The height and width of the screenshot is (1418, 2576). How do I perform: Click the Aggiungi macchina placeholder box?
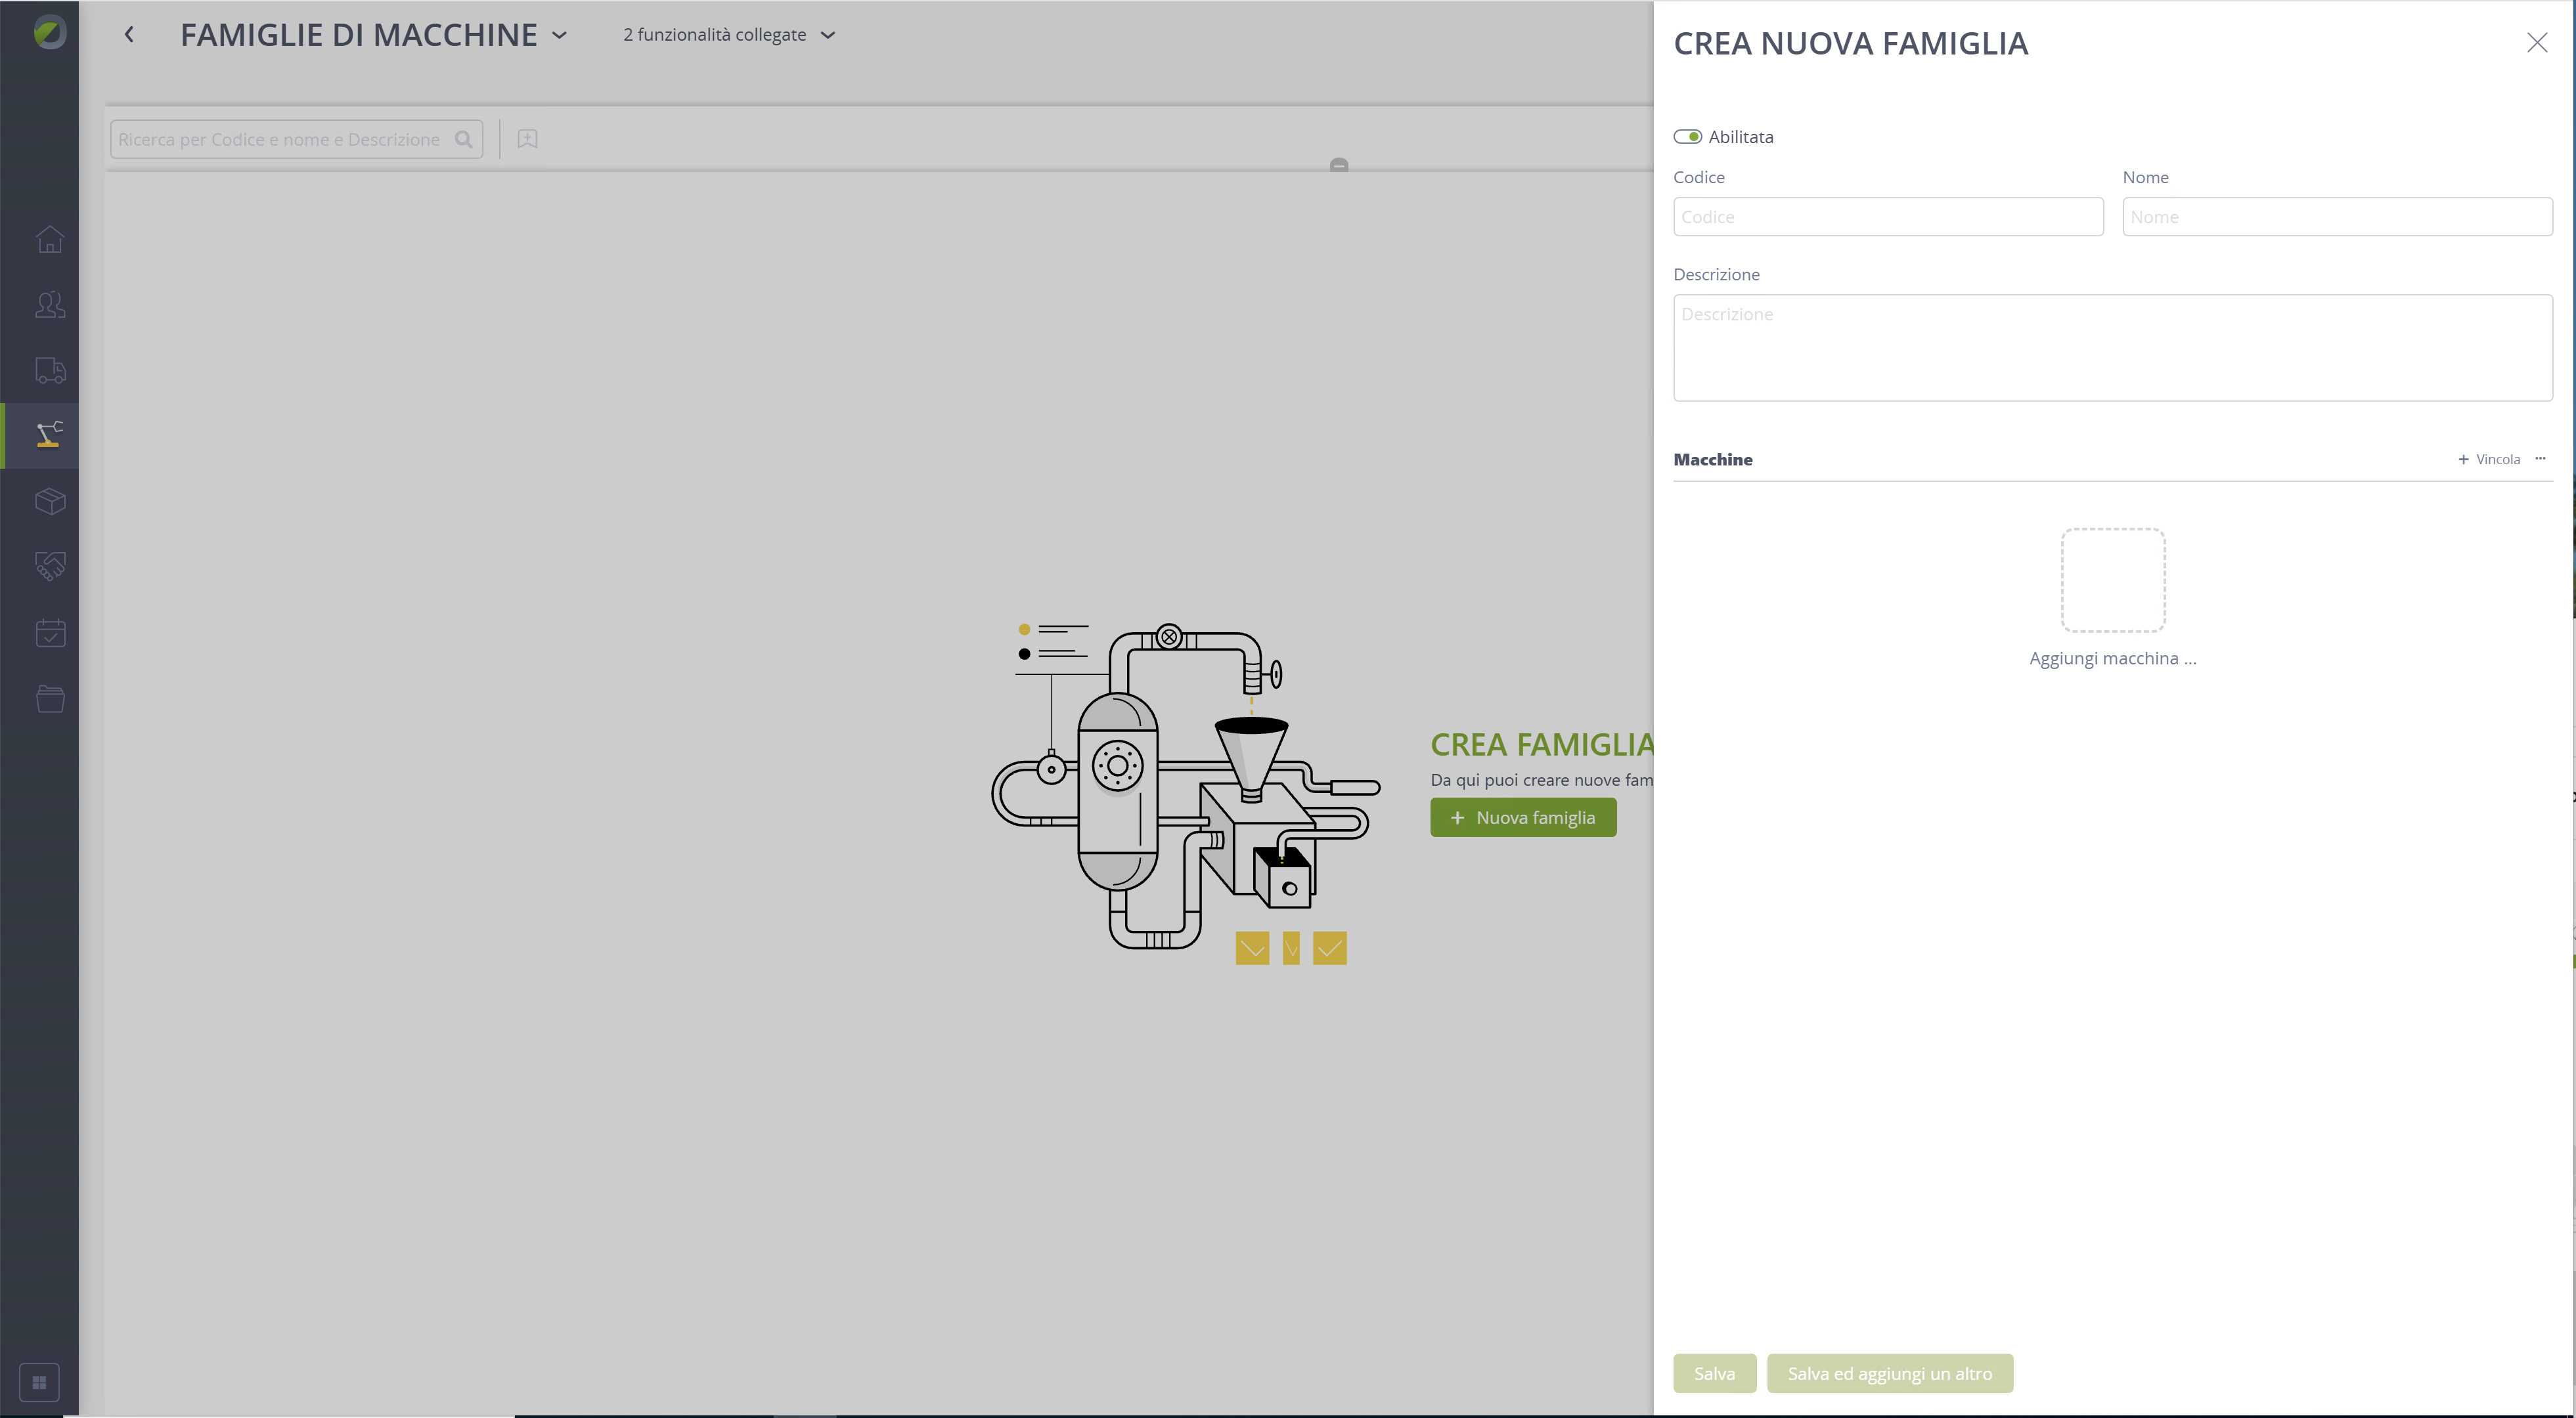coord(2112,580)
